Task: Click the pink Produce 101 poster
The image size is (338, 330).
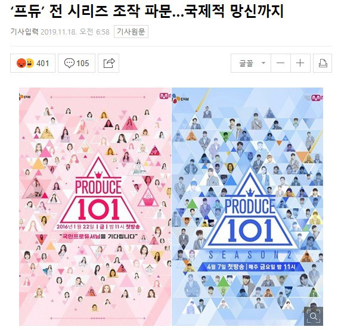Action: point(95,207)
